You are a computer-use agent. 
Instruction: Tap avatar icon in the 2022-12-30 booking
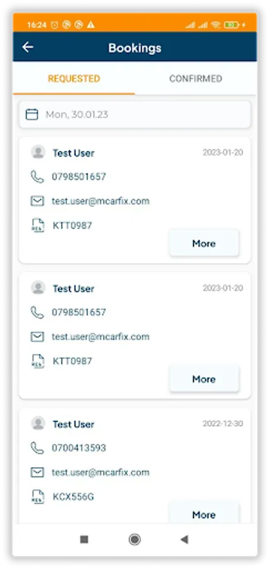click(x=38, y=423)
